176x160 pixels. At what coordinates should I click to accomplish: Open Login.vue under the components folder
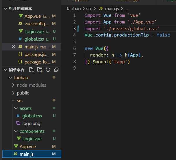[32, 139]
